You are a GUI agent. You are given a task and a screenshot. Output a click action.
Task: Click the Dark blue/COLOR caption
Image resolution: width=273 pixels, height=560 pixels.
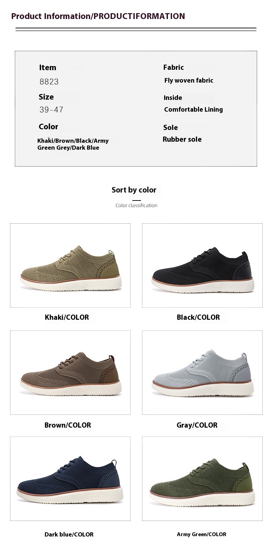coord(69,534)
